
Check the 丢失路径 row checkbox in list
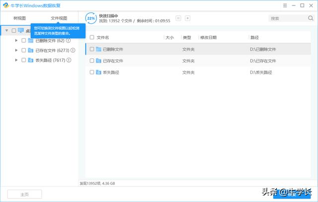point(92,72)
